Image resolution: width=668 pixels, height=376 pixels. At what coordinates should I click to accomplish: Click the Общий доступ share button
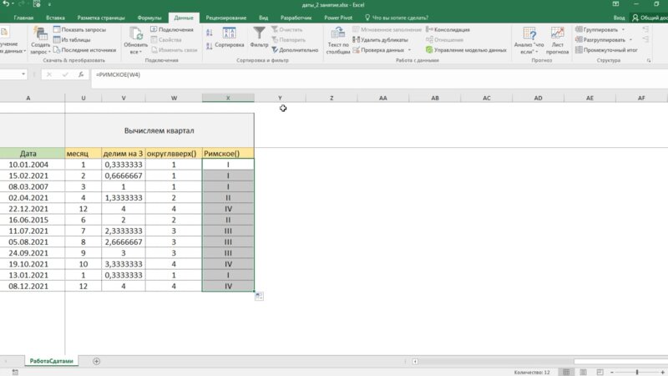click(x=650, y=18)
